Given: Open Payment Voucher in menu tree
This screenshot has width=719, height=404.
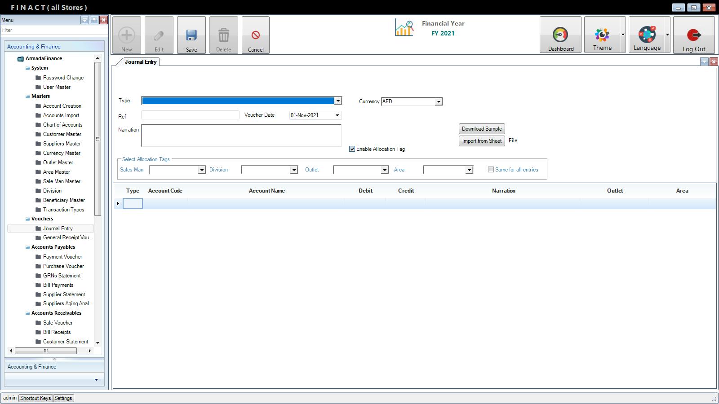Looking at the screenshot, I should (62, 257).
